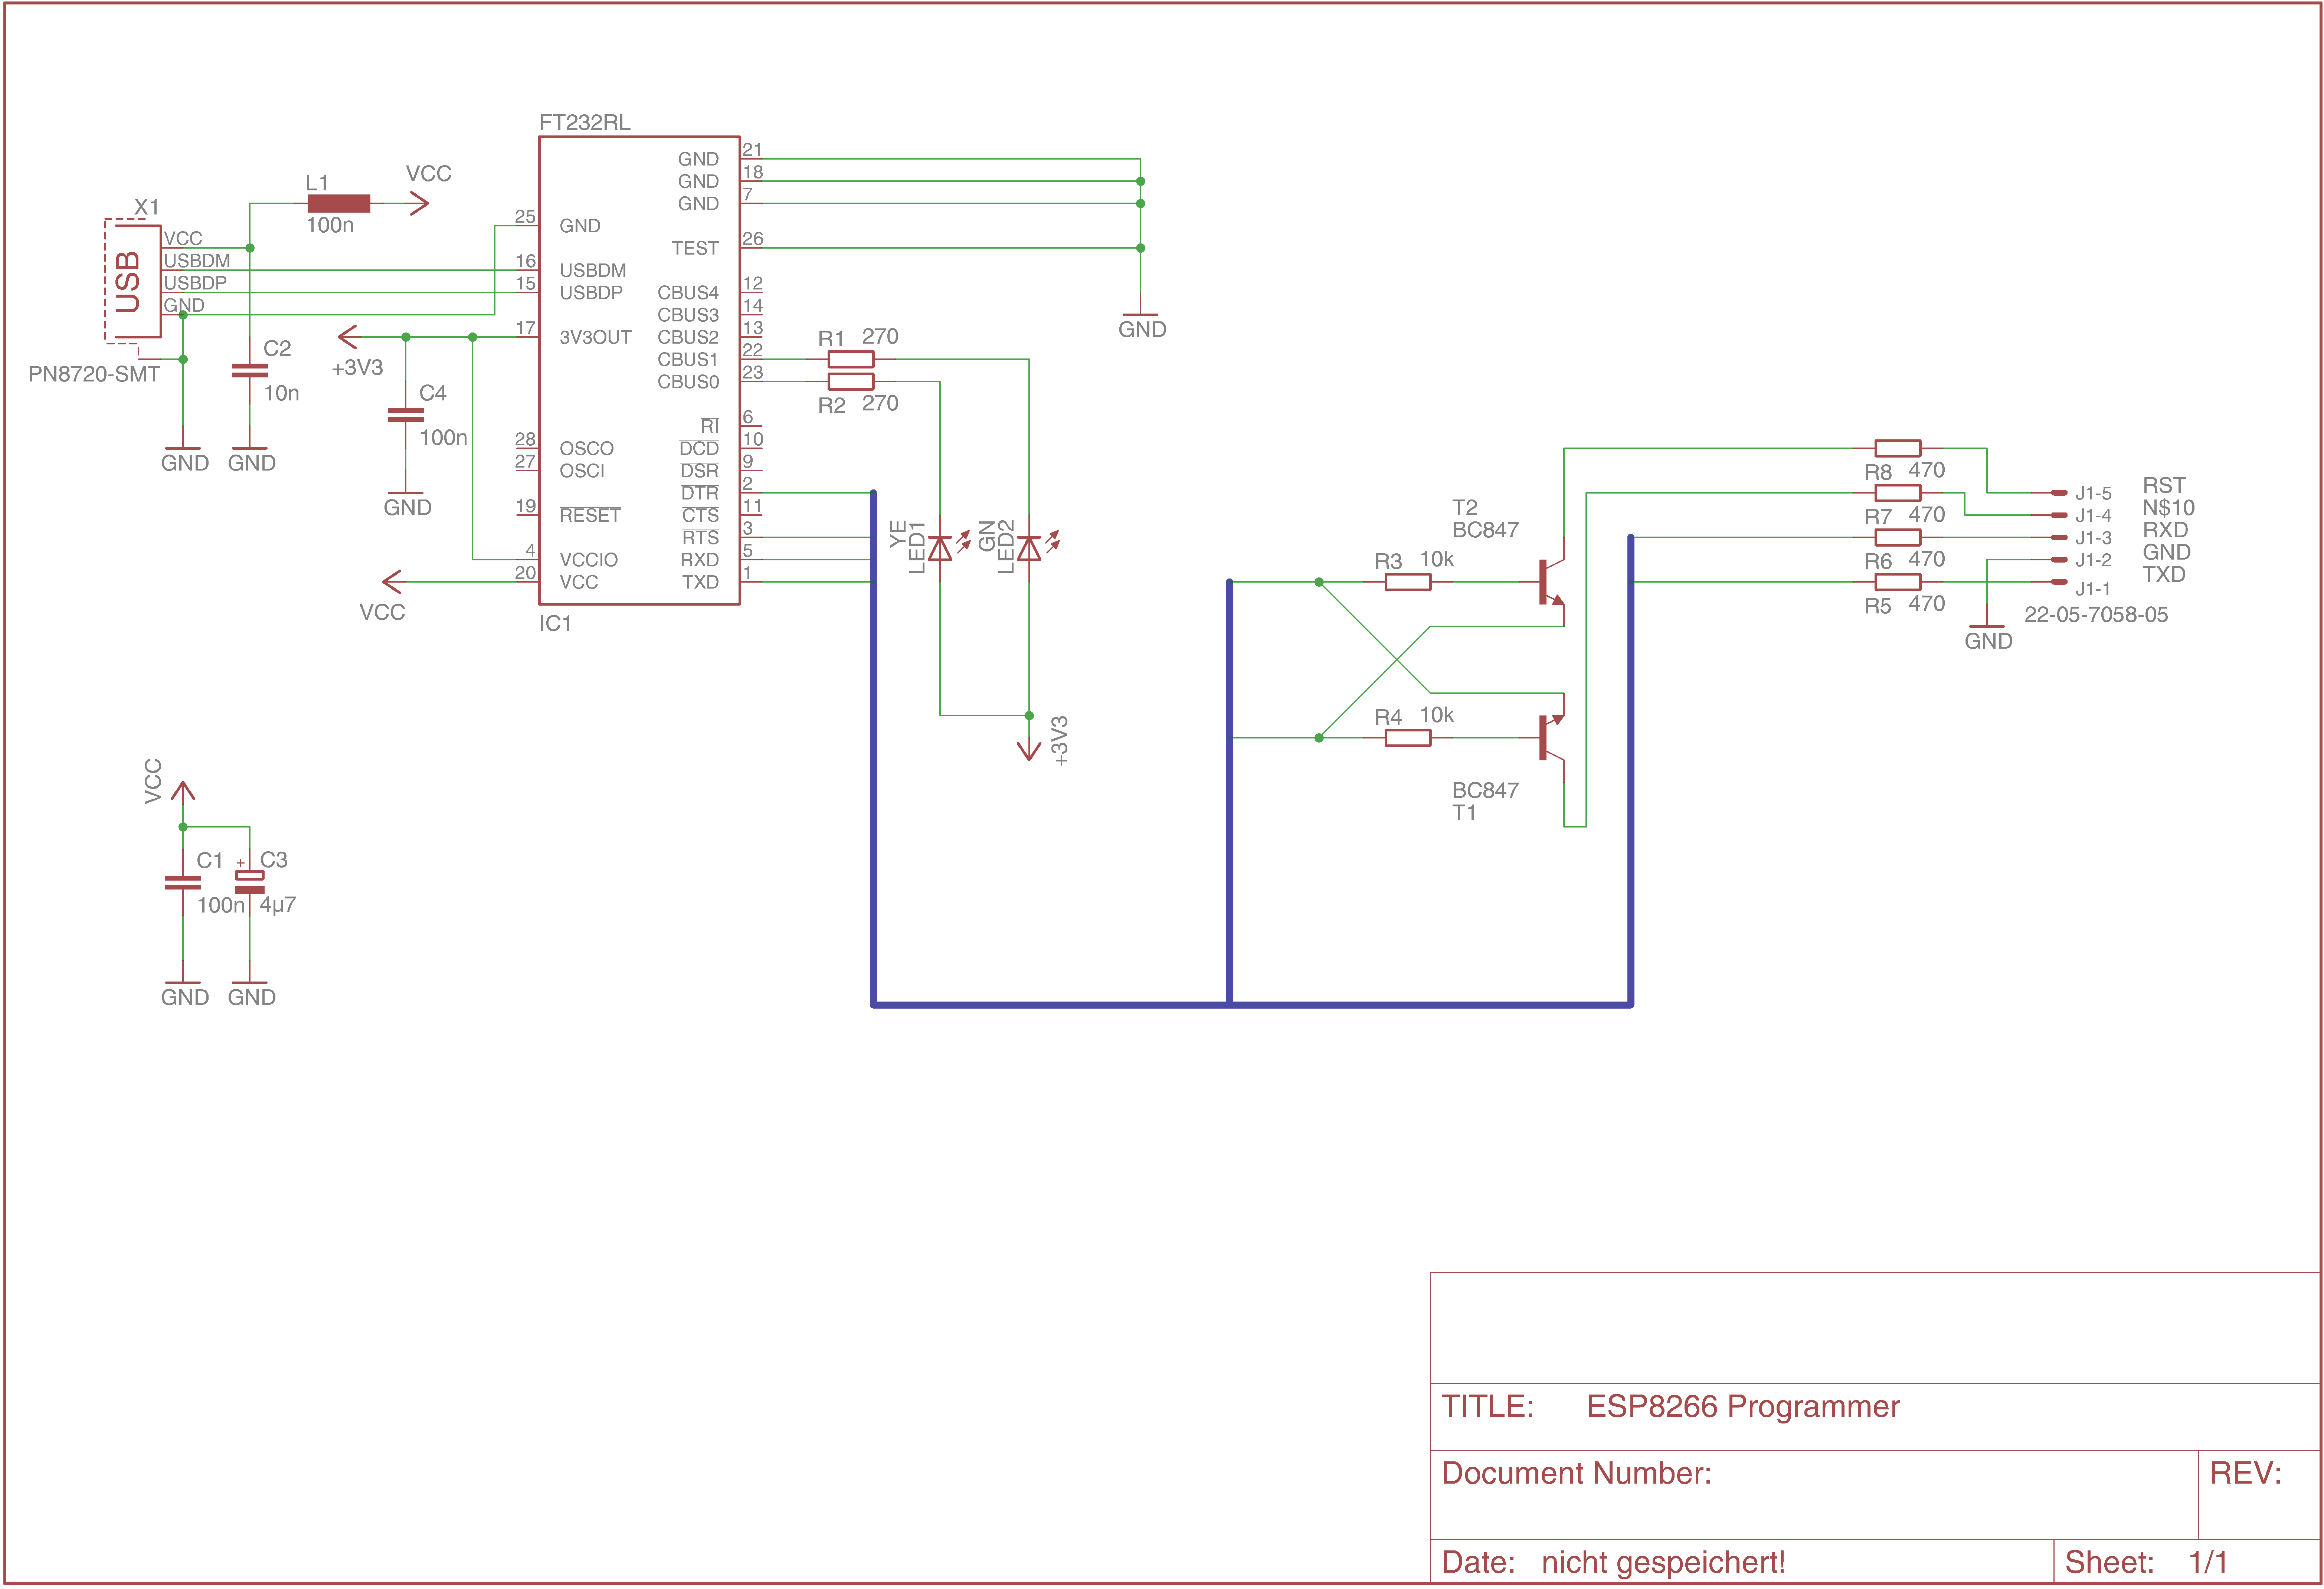Click the IC1 chip body outline
The height and width of the screenshot is (1589, 2324).
639,370
